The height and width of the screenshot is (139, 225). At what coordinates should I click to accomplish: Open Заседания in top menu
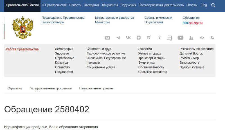tap(92, 5)
